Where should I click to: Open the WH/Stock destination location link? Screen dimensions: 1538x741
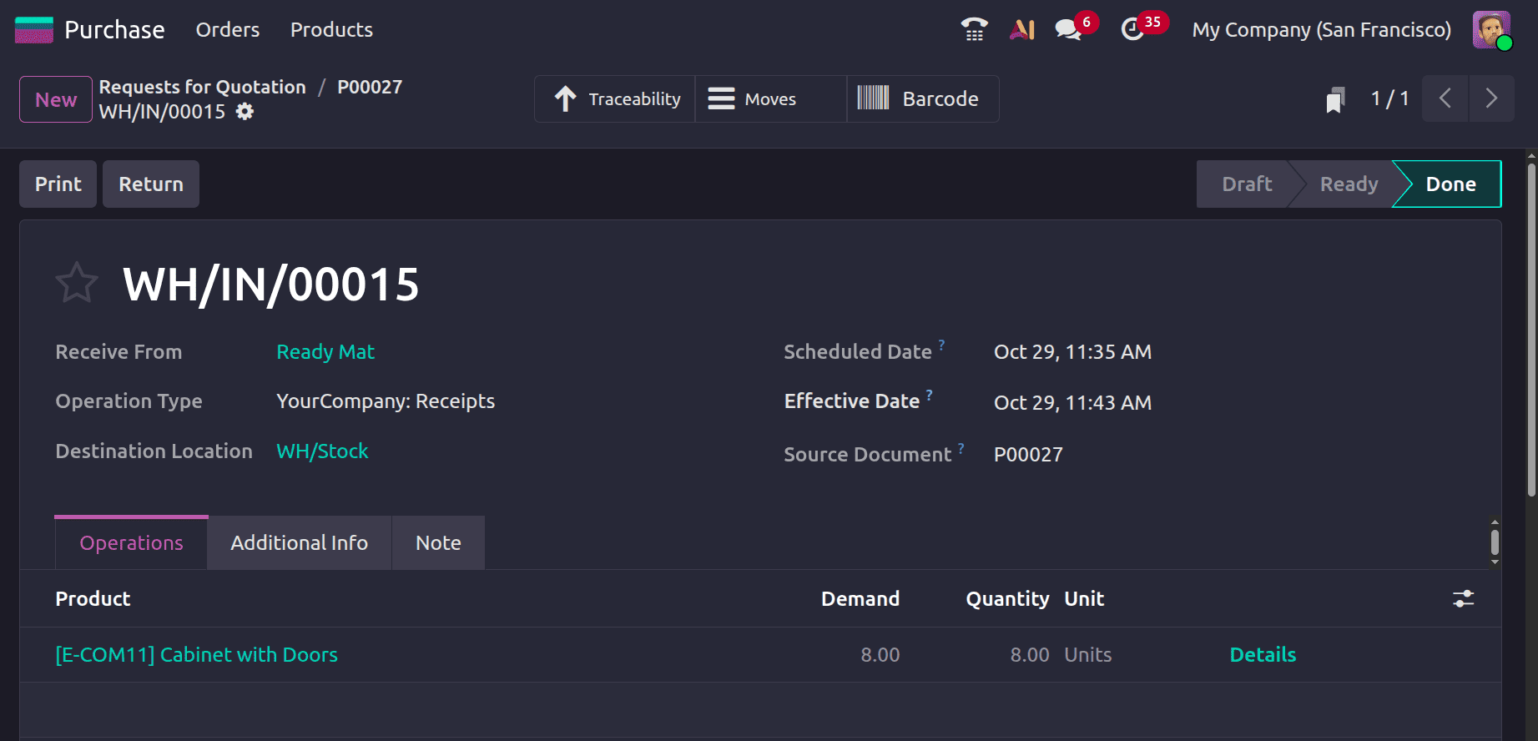pos(322,451)
